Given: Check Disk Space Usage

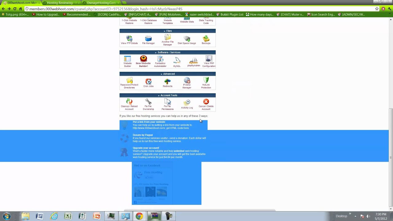Looking at the screenshot, I should click(x=187, y=40).
